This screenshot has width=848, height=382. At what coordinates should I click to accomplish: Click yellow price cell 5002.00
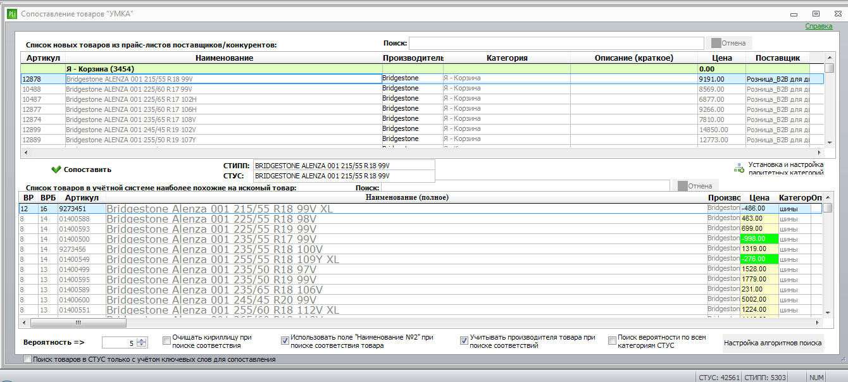pyautogui.click(x=759, y=299)
